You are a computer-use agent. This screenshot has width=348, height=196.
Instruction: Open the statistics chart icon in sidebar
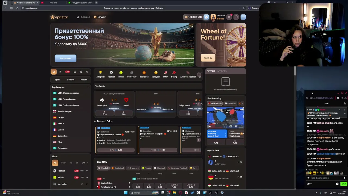pyautogui.click(x=87, y=72)
